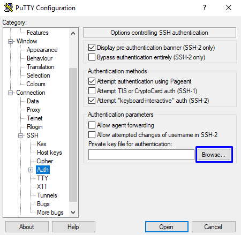Collapse the SSH tree node
The height and width of the screenshot is (235, 241).
tap(20, 135)
